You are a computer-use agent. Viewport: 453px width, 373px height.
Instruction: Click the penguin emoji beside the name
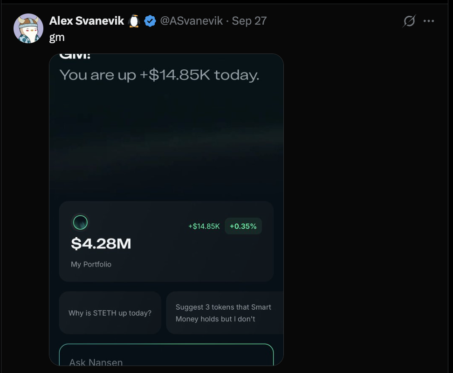tap(134, 21)
